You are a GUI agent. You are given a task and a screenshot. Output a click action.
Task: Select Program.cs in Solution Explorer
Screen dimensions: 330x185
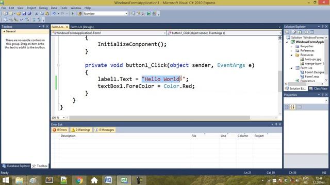(307, 81)
